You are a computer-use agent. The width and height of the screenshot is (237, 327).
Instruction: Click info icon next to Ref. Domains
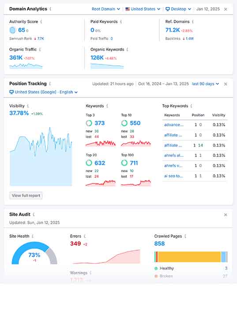(193, 22)
